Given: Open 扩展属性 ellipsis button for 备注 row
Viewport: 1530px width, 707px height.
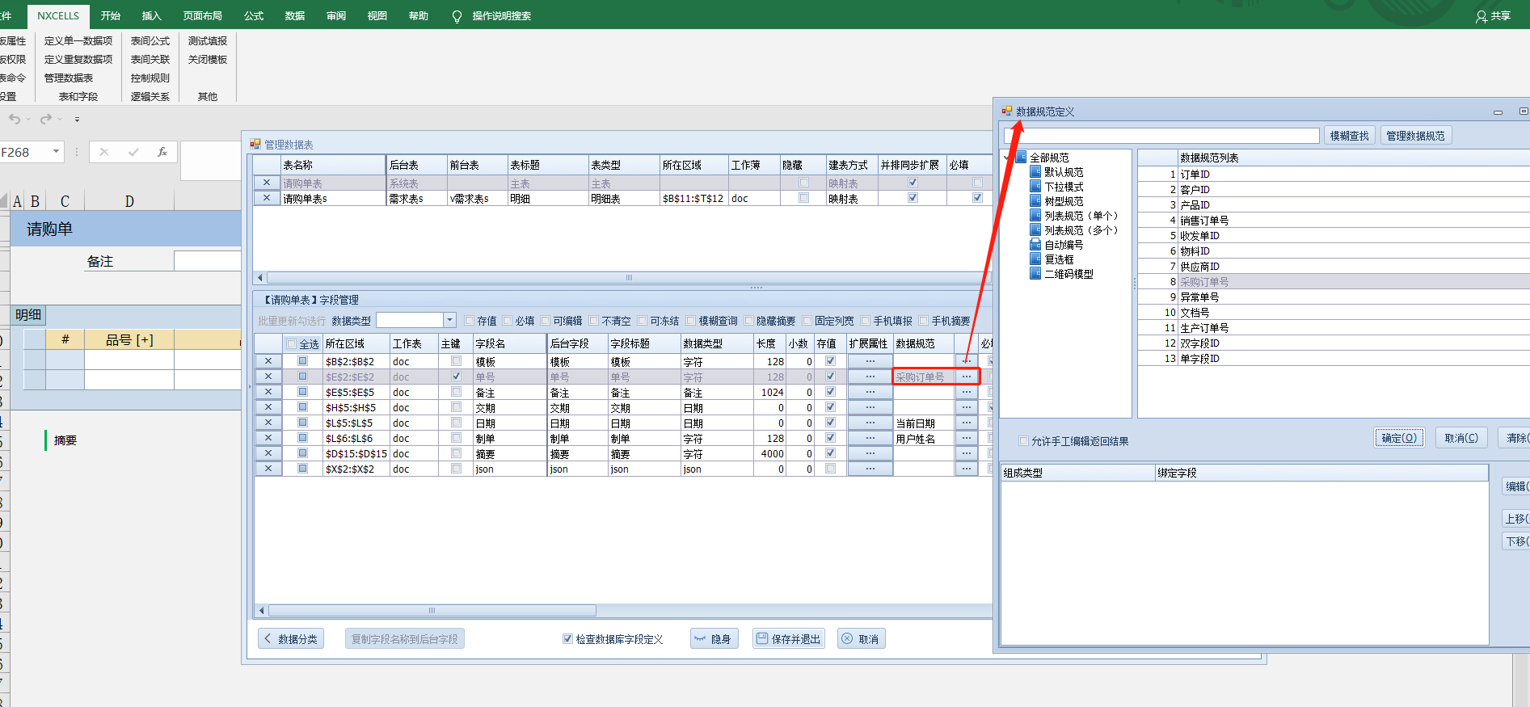Looking at the screenshot, I should point(870,392).
